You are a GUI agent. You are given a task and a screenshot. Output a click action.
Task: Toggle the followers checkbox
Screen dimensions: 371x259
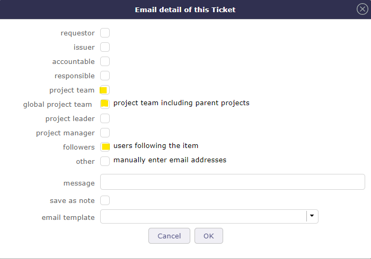[x=105, y=147]
